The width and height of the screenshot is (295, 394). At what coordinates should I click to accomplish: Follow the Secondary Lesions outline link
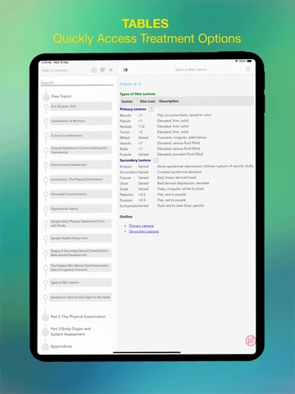(x=143, y=231)
